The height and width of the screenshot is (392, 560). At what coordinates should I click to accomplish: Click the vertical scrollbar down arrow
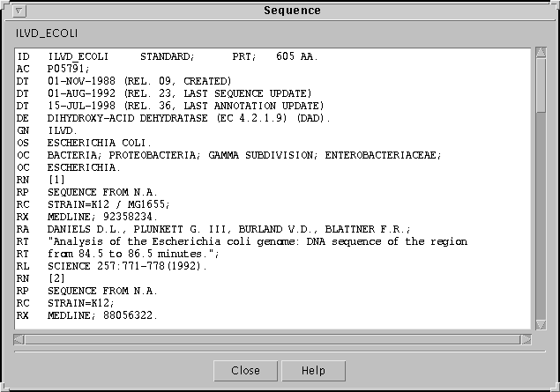coord(541,324)
